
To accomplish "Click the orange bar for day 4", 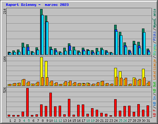I will click(x=24, y=82).
